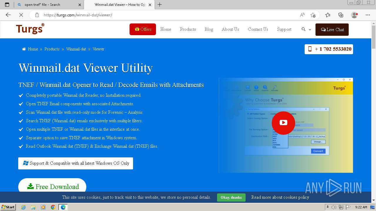
Task: Accept cookies with Okay, thanks
Action: pos(231,198)
